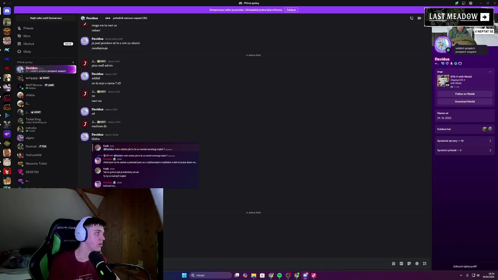Open the gift icon in message bar
Screen dimensions: 498x280
point(393,264)
